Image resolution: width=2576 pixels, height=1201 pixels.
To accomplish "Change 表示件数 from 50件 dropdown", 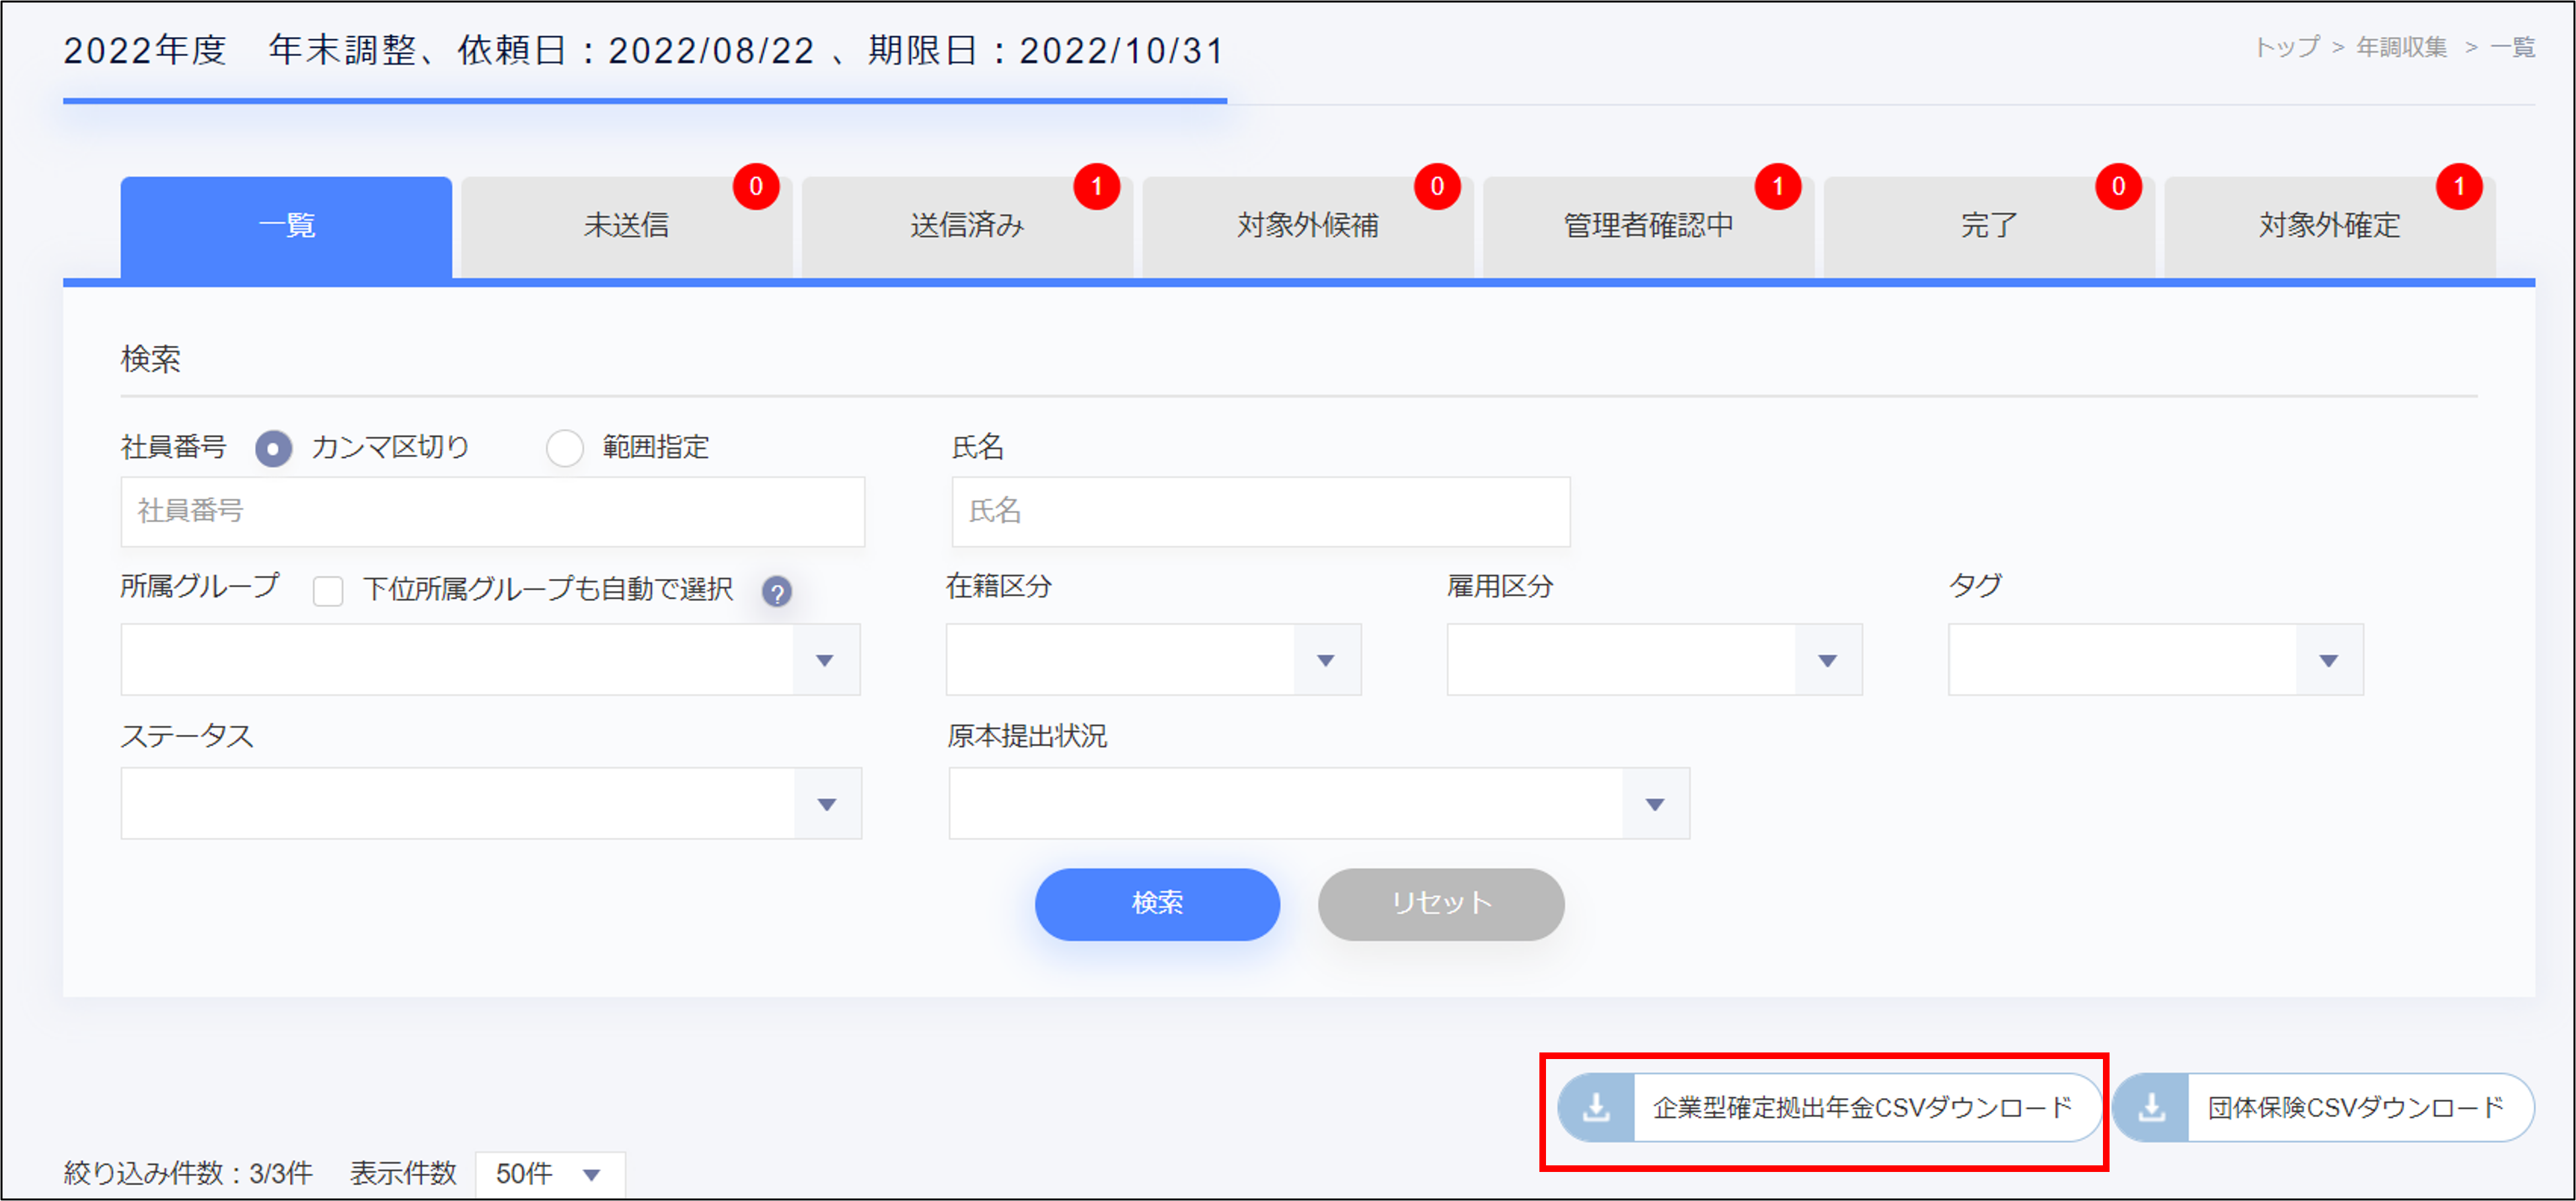I will pos(550,1174).
